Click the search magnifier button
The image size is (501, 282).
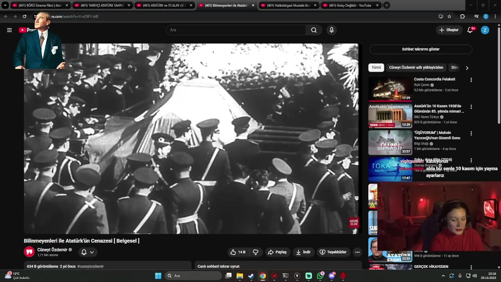pyautogui.click(x=314, y=30)
